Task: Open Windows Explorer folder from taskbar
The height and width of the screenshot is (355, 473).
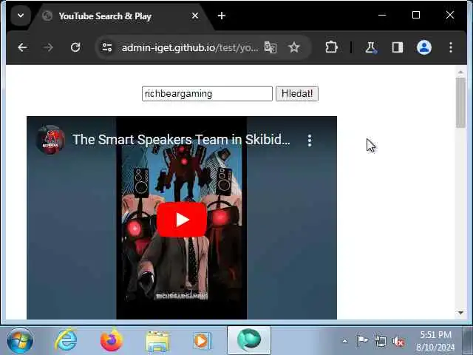Action: [157, 341]
